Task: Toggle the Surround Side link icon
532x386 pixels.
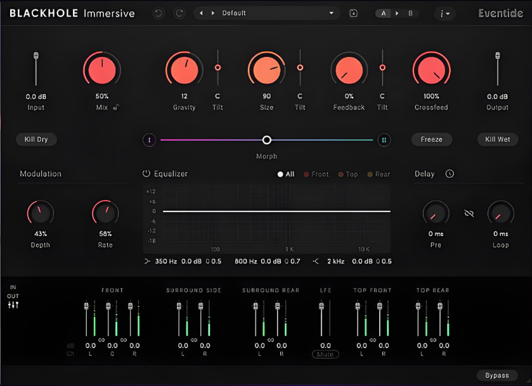Action: [x=194, y=340]
